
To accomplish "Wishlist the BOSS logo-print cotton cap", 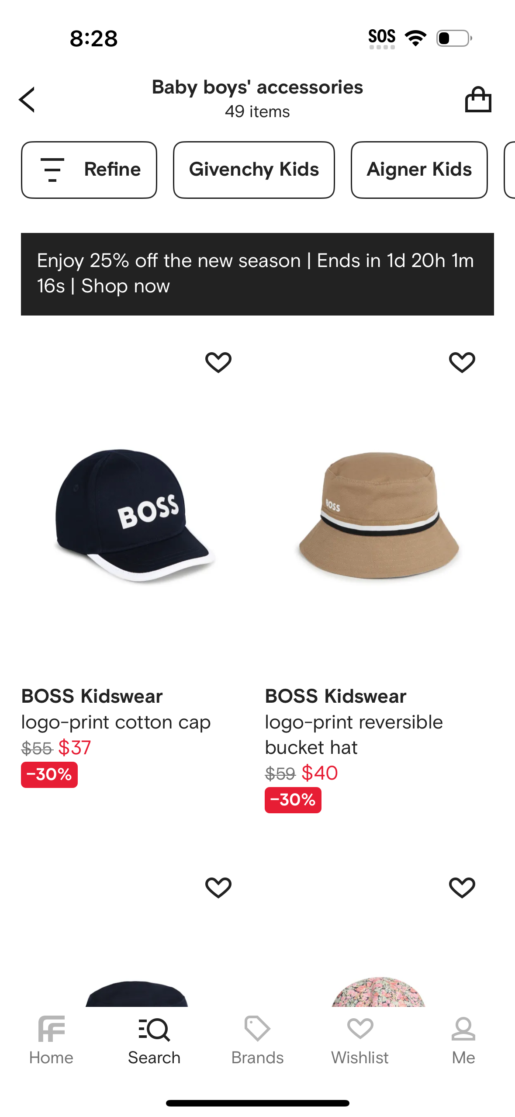I will (218, 362).
